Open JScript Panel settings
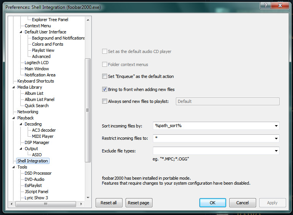Image resolution: width=293 pixels, height=215 pixels. [36, 192]
